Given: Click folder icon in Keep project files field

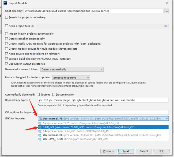Looking at the screenshot, I should tap(166, 26).
